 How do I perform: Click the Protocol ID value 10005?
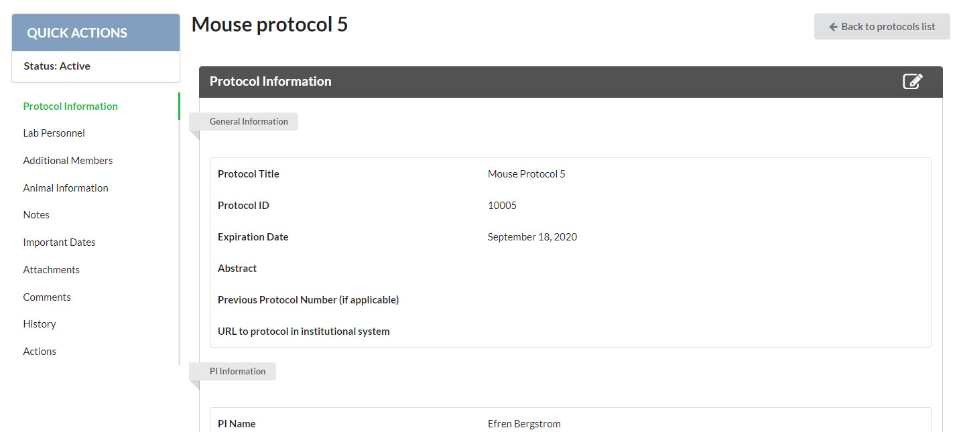503,206
